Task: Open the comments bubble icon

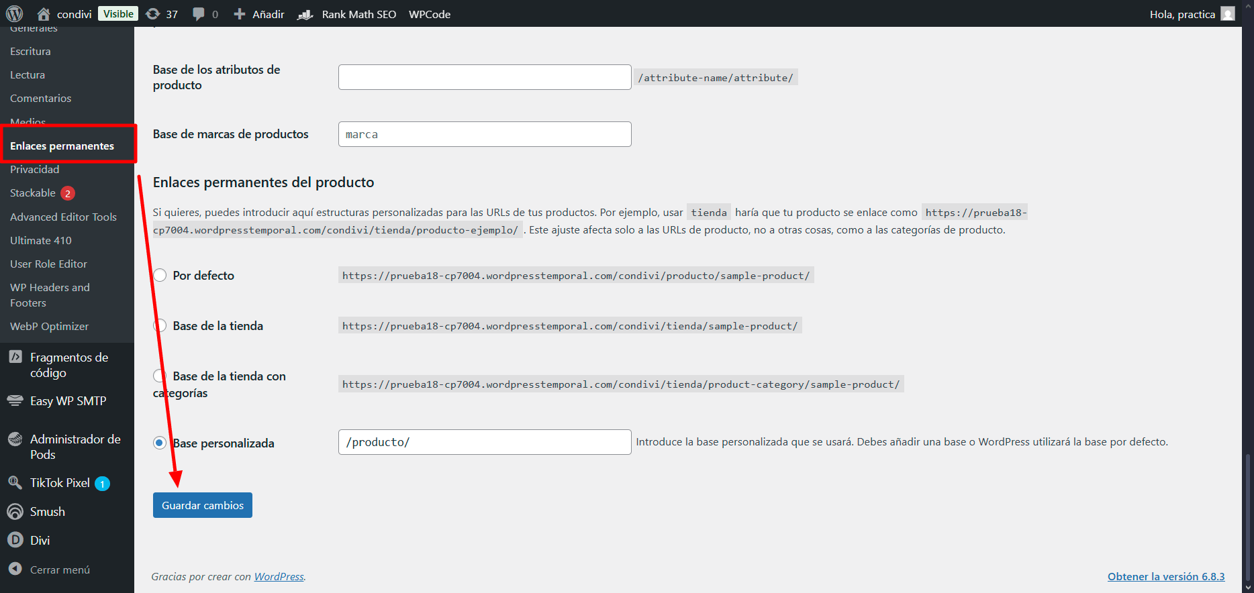Action: click(x=199, y=14)
